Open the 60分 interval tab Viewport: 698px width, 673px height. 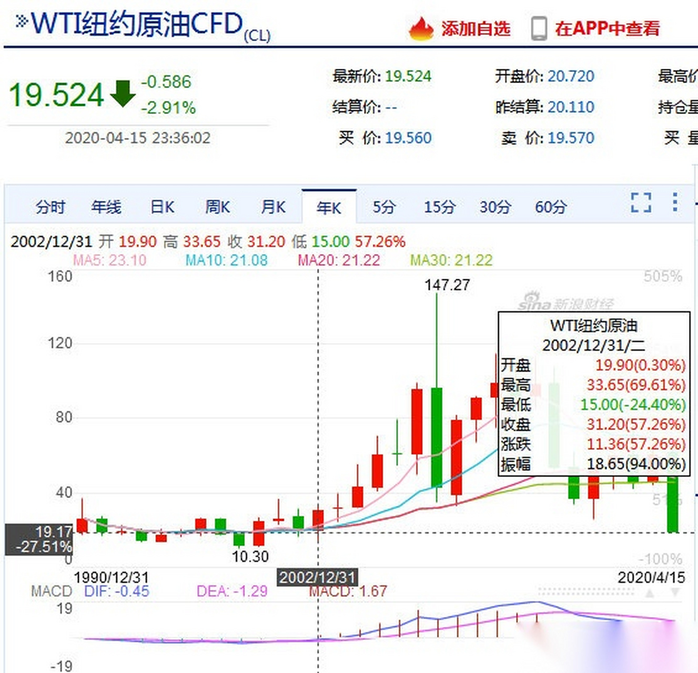(x=551, y=207)
